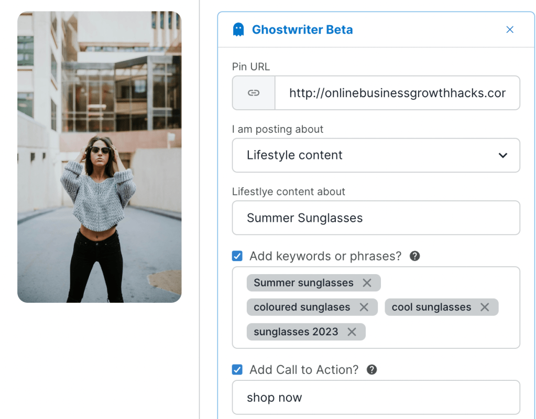Click the 'Ghostwriter Beta' panel title
The height and width of the screenshot is (419, 536).
(x=302, y=30)
